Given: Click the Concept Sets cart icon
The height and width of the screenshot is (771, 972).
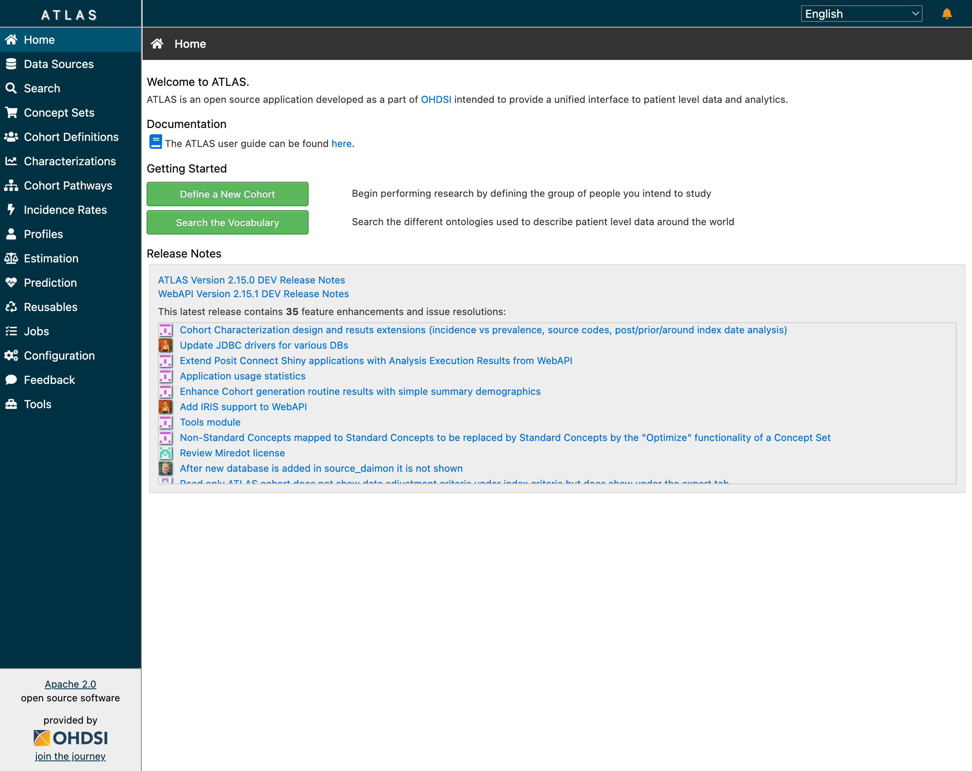Looking at the screenshot, I should (x=11, y=113).
